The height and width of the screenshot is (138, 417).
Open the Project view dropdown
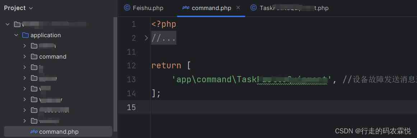click(31, 8)
